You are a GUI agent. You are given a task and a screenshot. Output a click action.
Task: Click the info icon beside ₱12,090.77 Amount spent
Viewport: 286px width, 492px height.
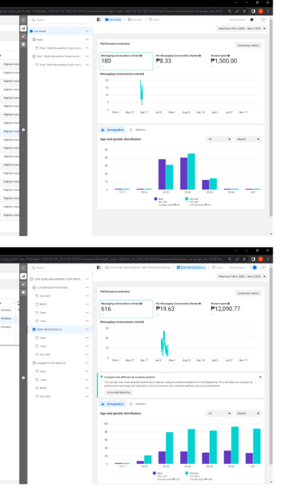click(229, 304)
